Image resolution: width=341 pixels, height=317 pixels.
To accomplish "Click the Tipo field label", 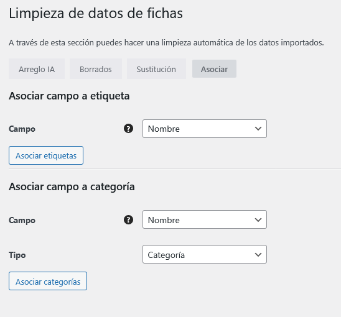I will [17, 255].
